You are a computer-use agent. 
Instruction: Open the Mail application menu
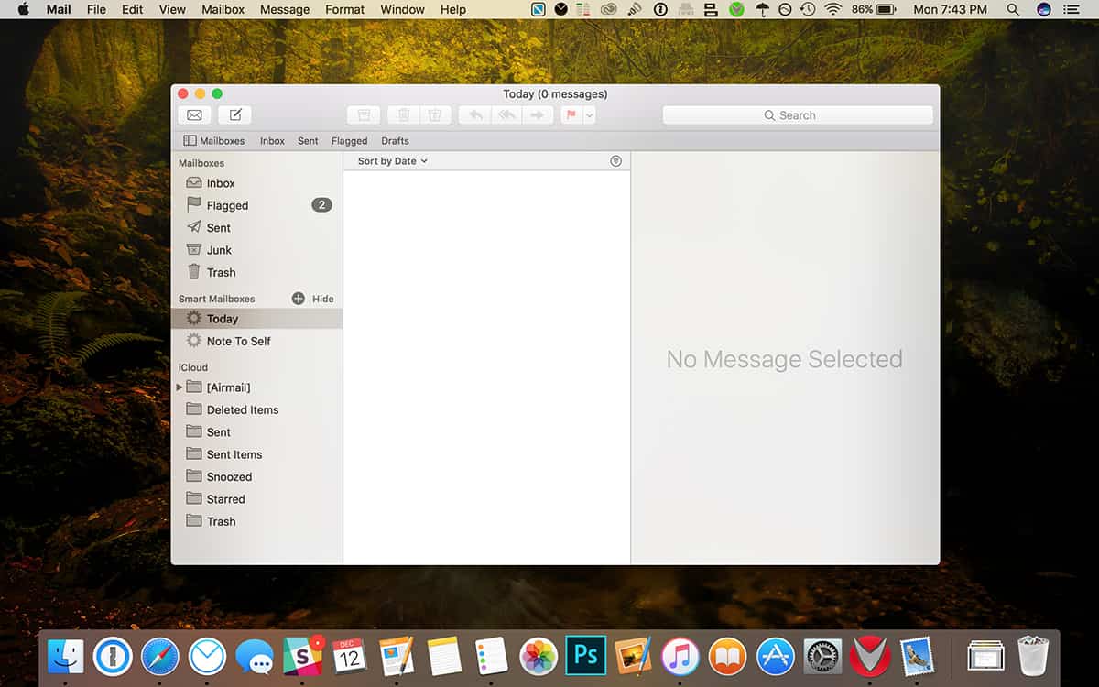(x=59, y=9)
